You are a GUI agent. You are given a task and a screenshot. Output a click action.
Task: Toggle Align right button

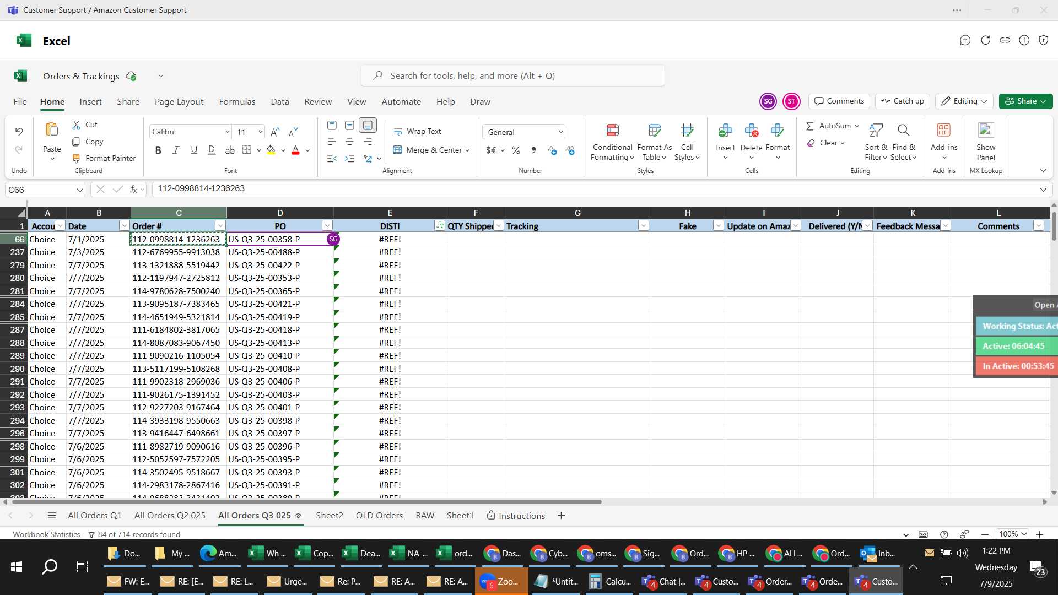point(368,142)
